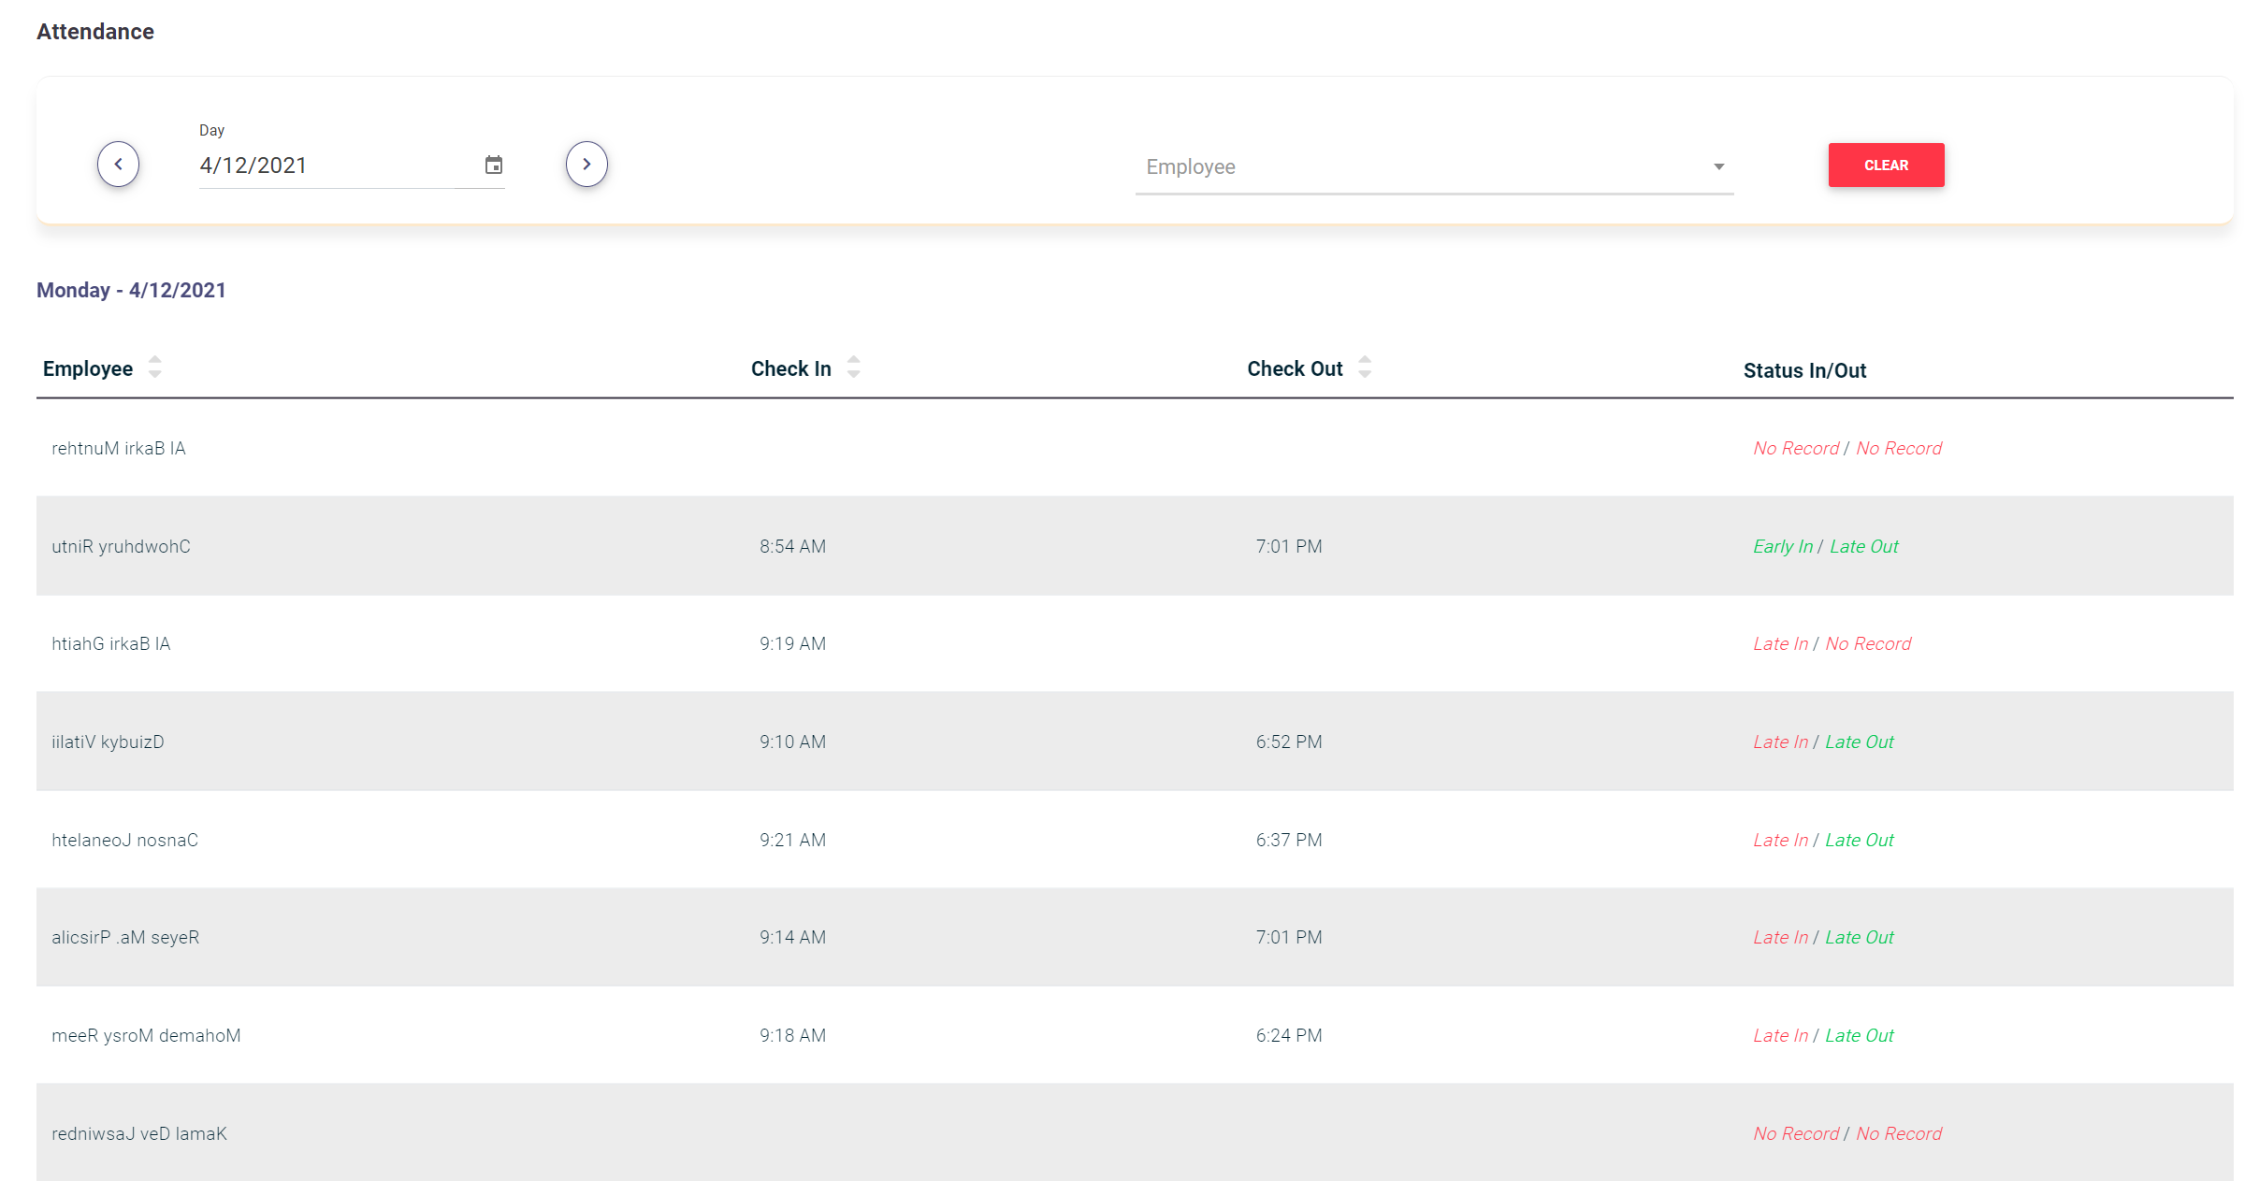Sort by Employee column arrows
The width and height of the screenshot is (2259, 1181).
155,367
